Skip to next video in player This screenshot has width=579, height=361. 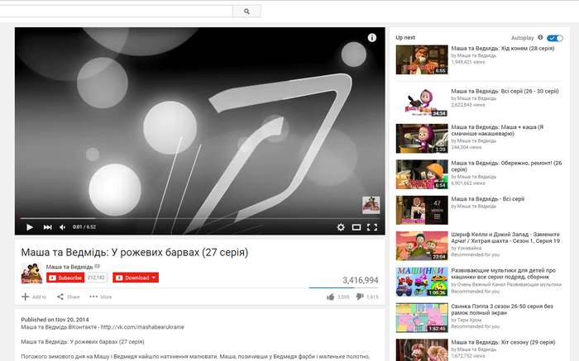47,227
